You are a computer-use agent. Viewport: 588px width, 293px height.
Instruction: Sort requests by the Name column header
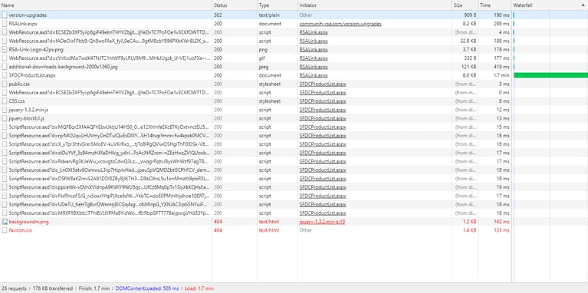106,5
